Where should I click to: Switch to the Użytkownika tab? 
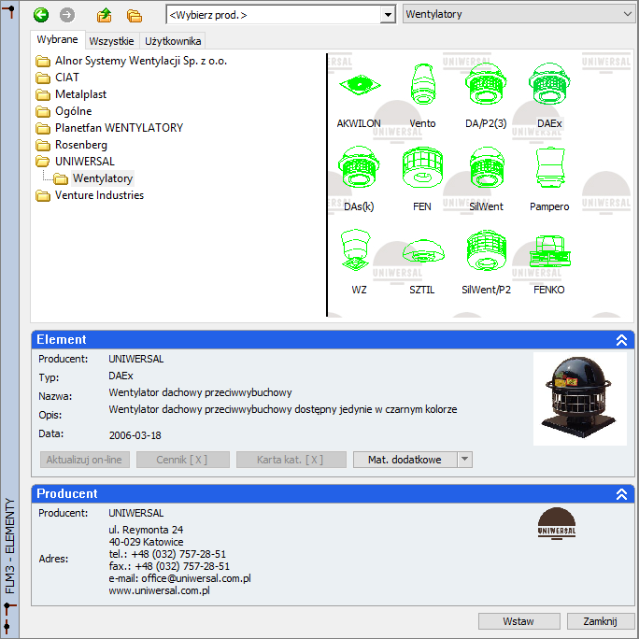point(173,41)
